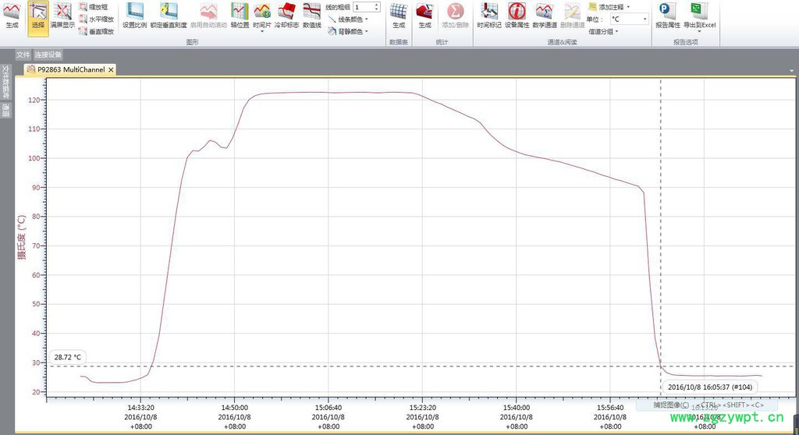
Task: Click the 轴位置 axis position icon
Action: coord(240,16)
